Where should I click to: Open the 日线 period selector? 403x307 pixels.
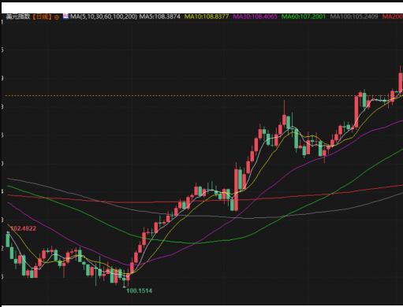click(42, 17)
